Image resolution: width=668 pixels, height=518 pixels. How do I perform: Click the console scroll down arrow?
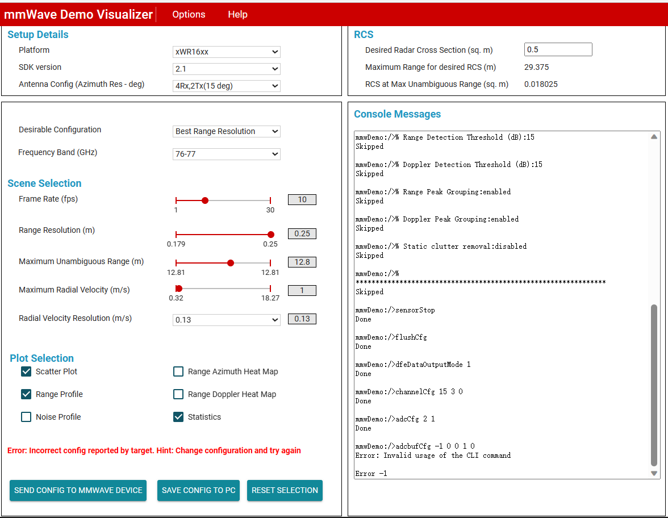click(x=654, y=473)
